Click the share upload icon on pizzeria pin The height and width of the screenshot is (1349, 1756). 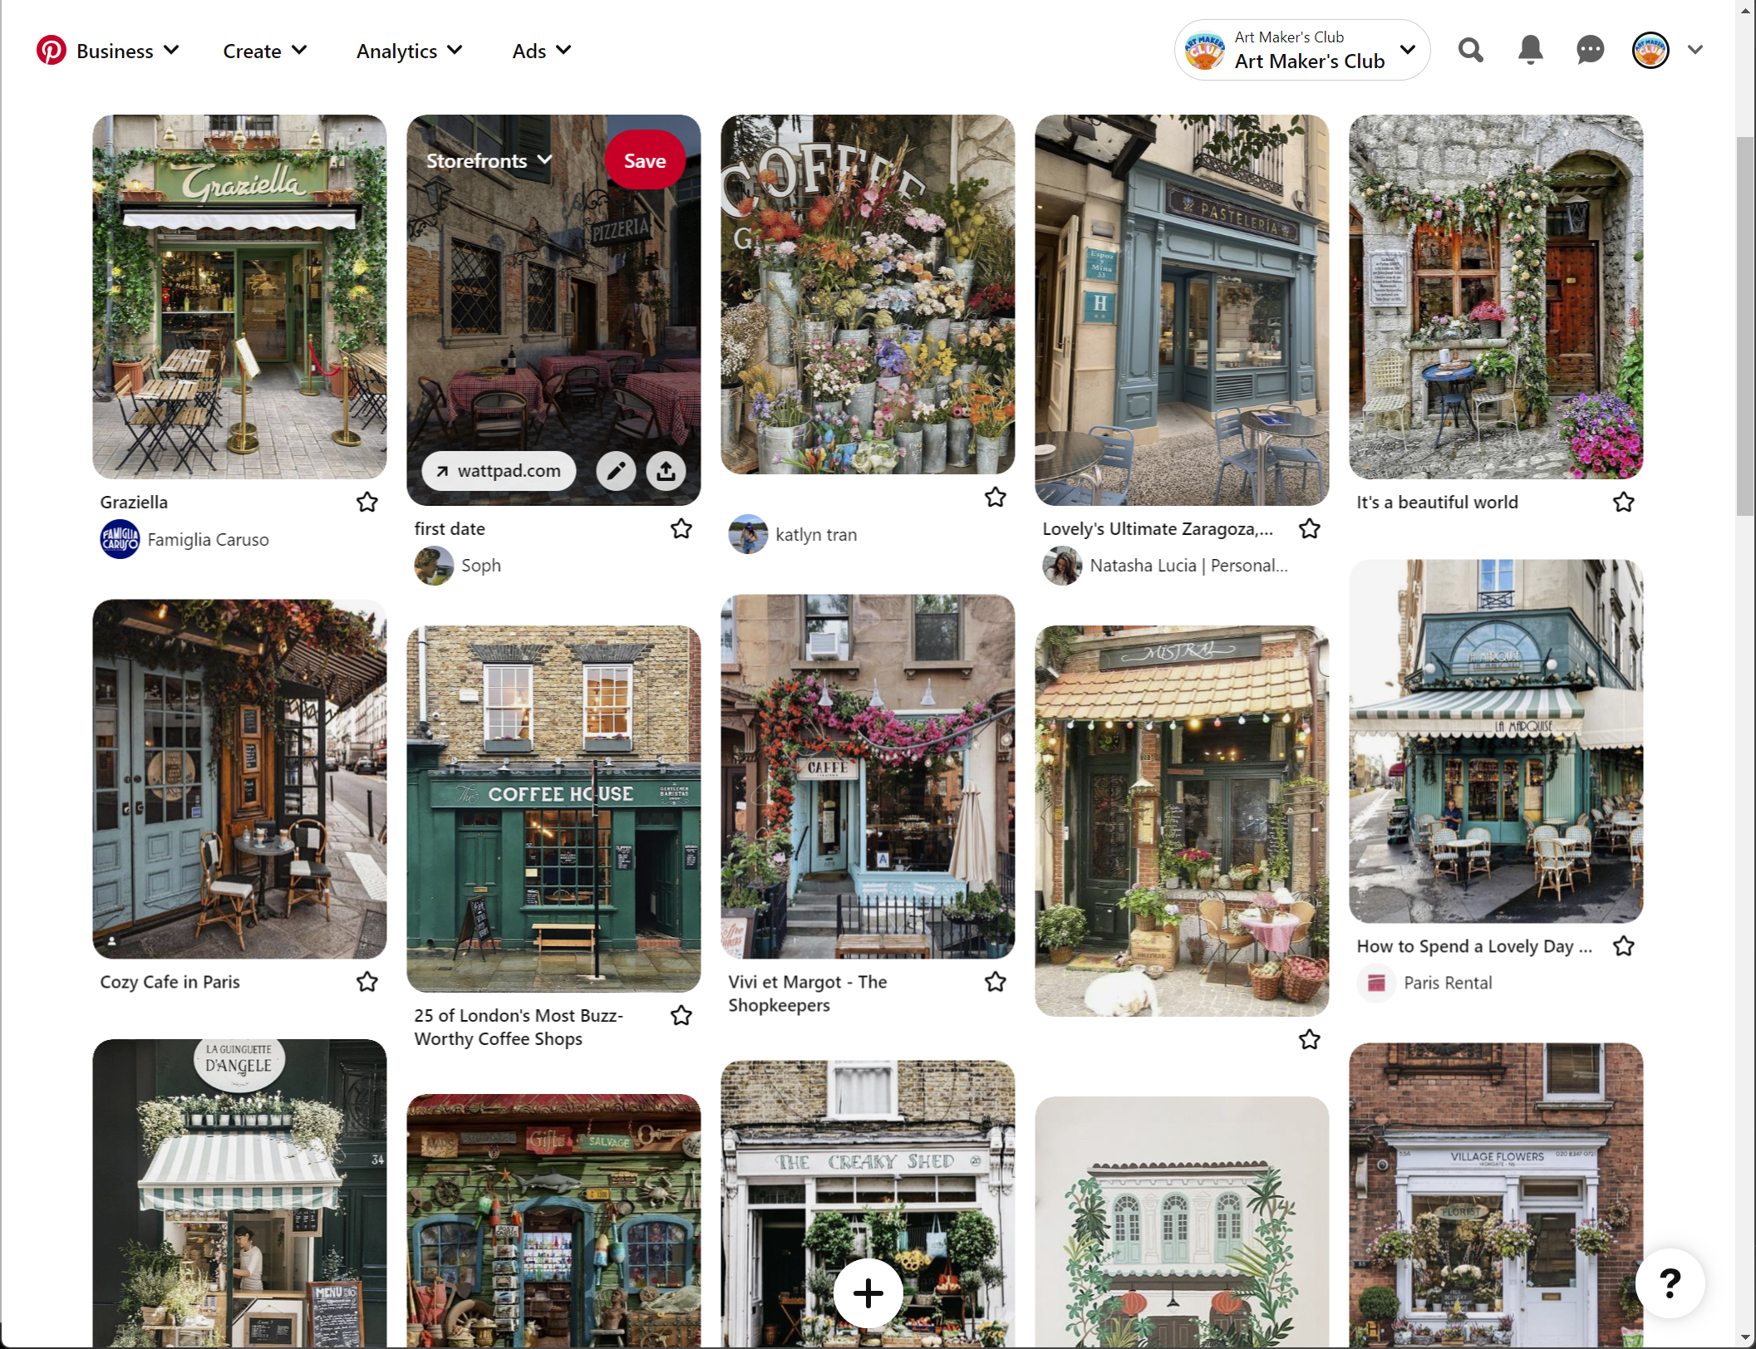coord(666,471)
